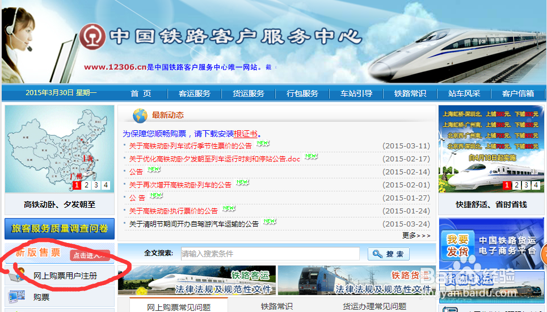Switch to the 铁路常识 tab at bottom
Screen dimensions: 547x312
pyautogui.click(x=277, y=306)
